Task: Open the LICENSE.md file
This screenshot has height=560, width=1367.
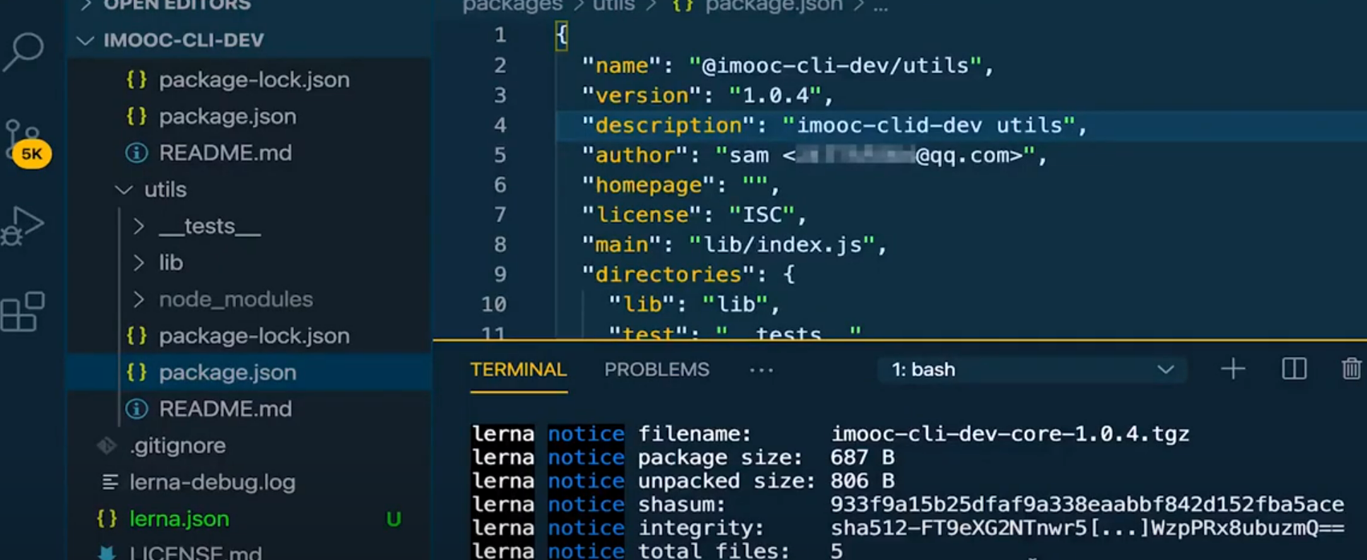Action: tap(249, 552)
